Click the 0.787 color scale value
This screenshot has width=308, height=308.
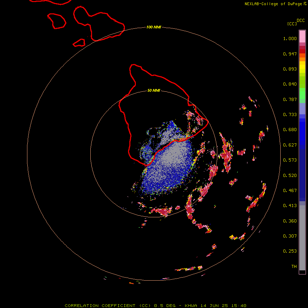coord(290,99)
